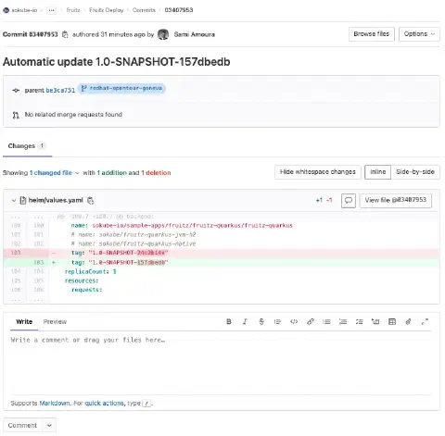Open the Markdown help link
This screenshot has height=436, width=445.
click(55, 404)
